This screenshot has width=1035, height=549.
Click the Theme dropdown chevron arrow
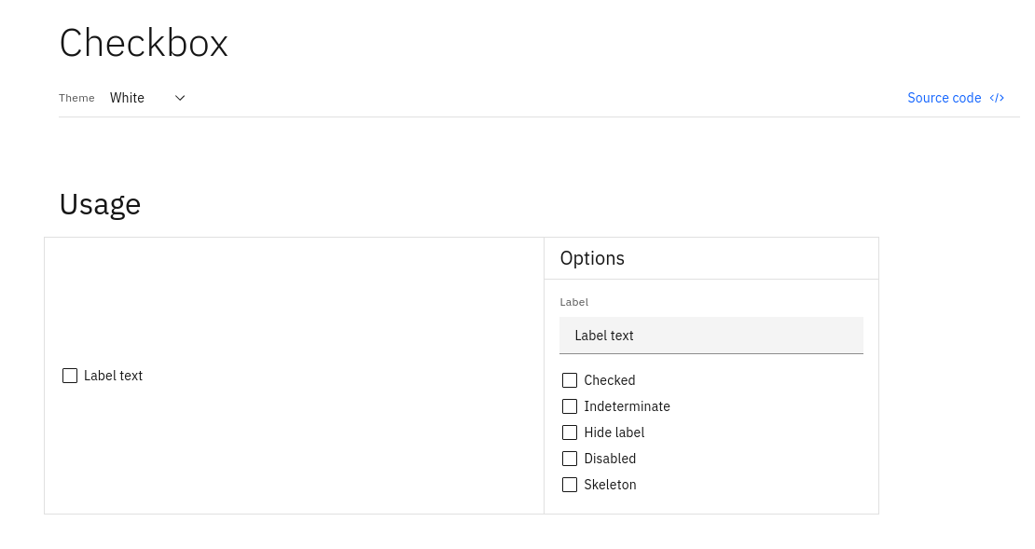(x=180, y=98)
